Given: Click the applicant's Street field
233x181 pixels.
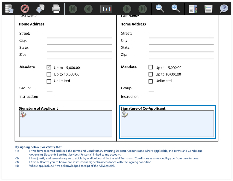Looking at the screenshot, I should pyautogui.click(x=79, y=35).
